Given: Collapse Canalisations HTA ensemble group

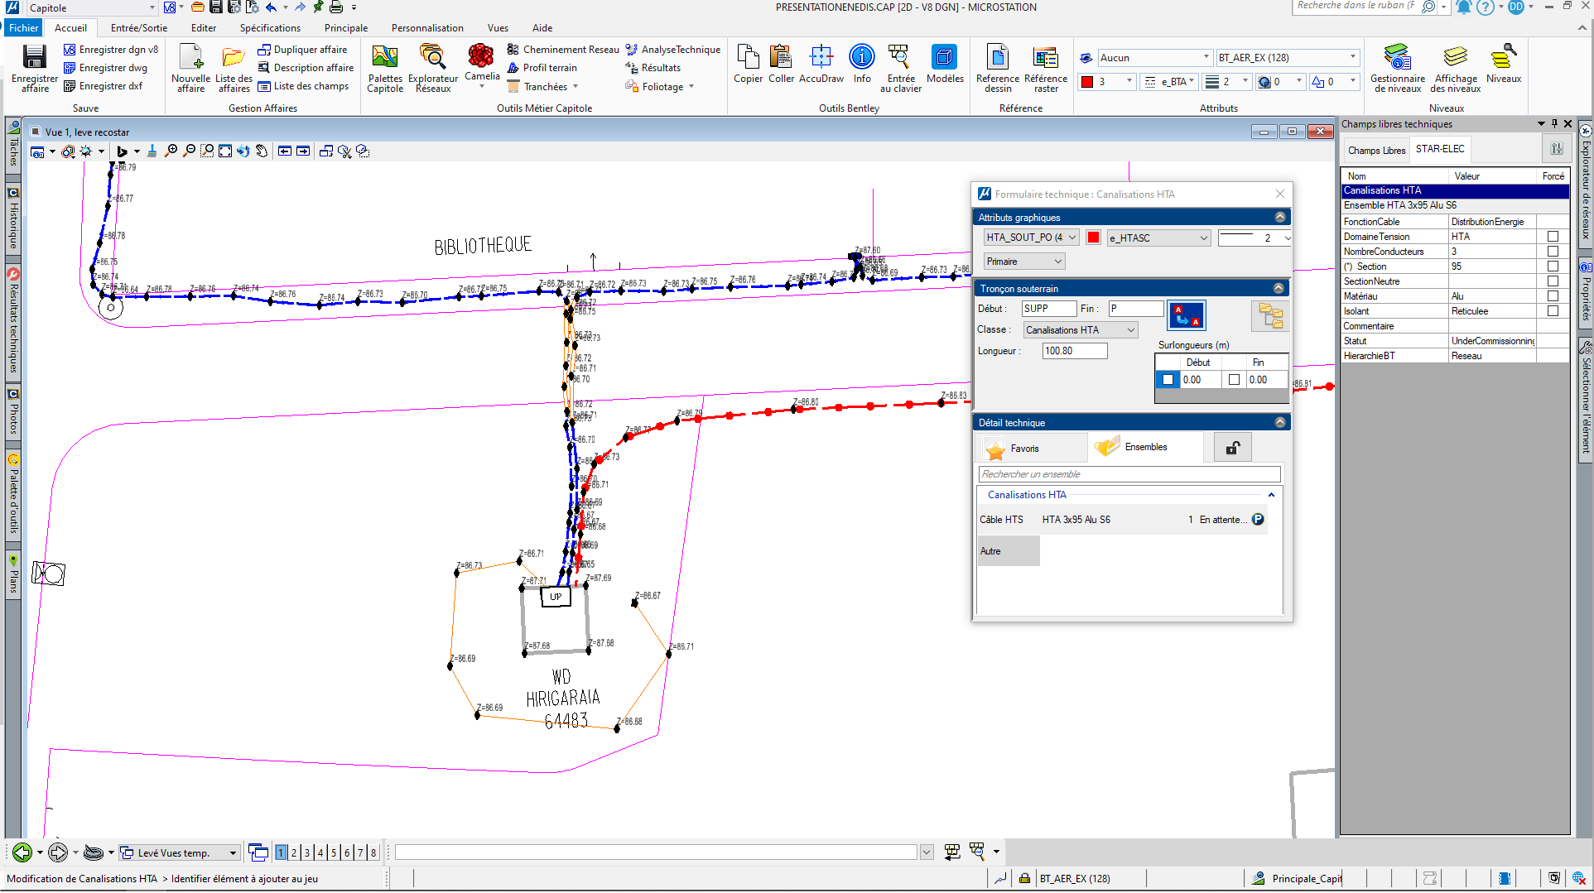Looking at the screenshot, I should (x=1271, y=495).
